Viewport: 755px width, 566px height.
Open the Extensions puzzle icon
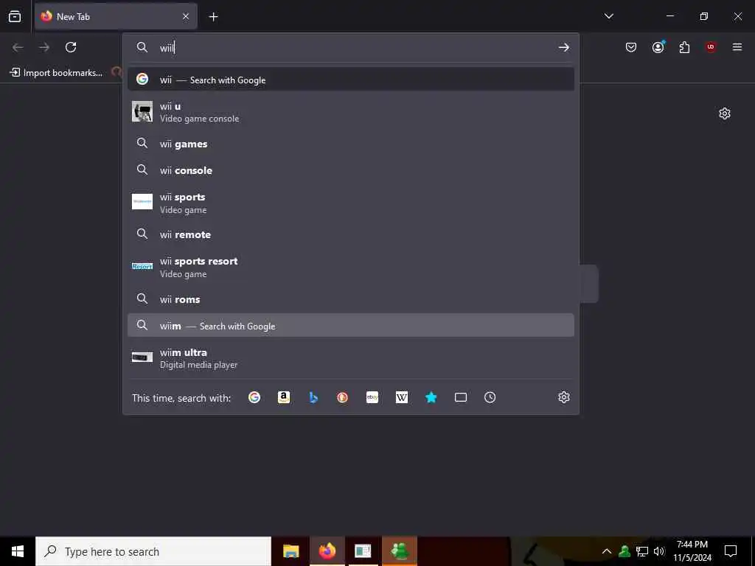click(x=684, y=47)
